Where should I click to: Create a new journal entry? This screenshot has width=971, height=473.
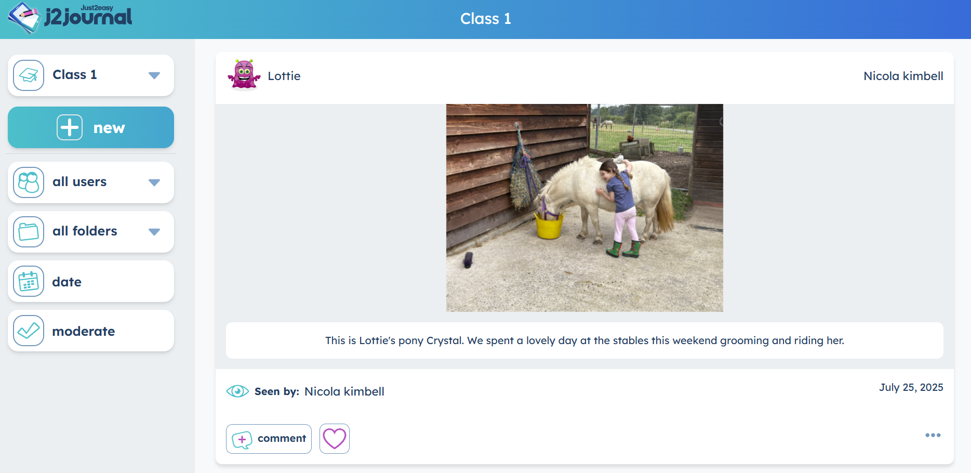click(91, 127)
